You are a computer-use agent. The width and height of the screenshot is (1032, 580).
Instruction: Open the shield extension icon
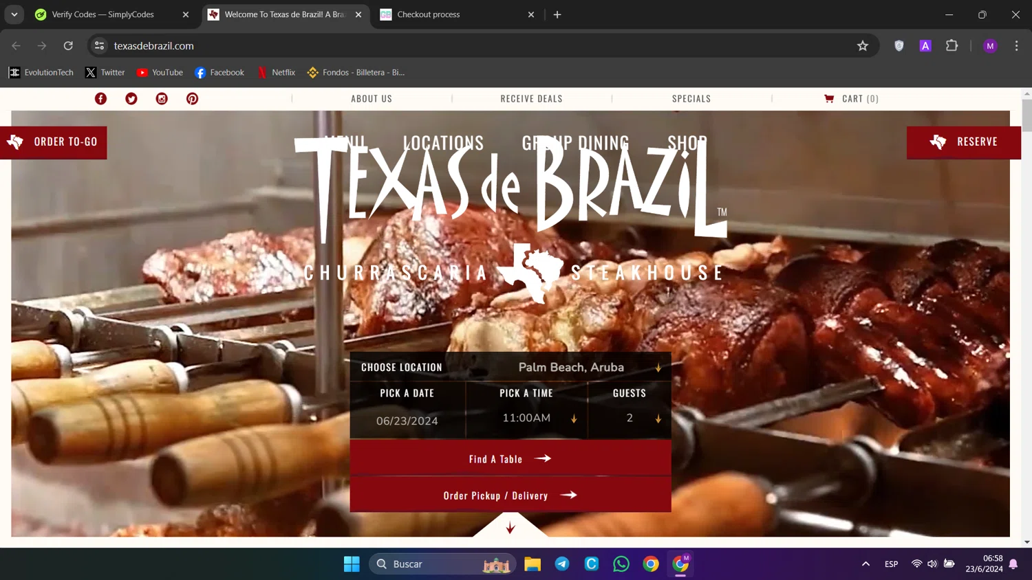899,46
